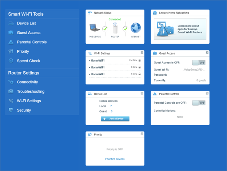Click the Connectivity gears icon

pyautogui.click(x=11, y=82)
